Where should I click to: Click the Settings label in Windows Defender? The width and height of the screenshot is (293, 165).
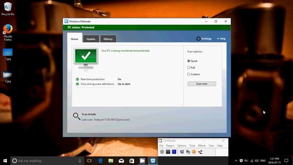click(x=206, y=38)
